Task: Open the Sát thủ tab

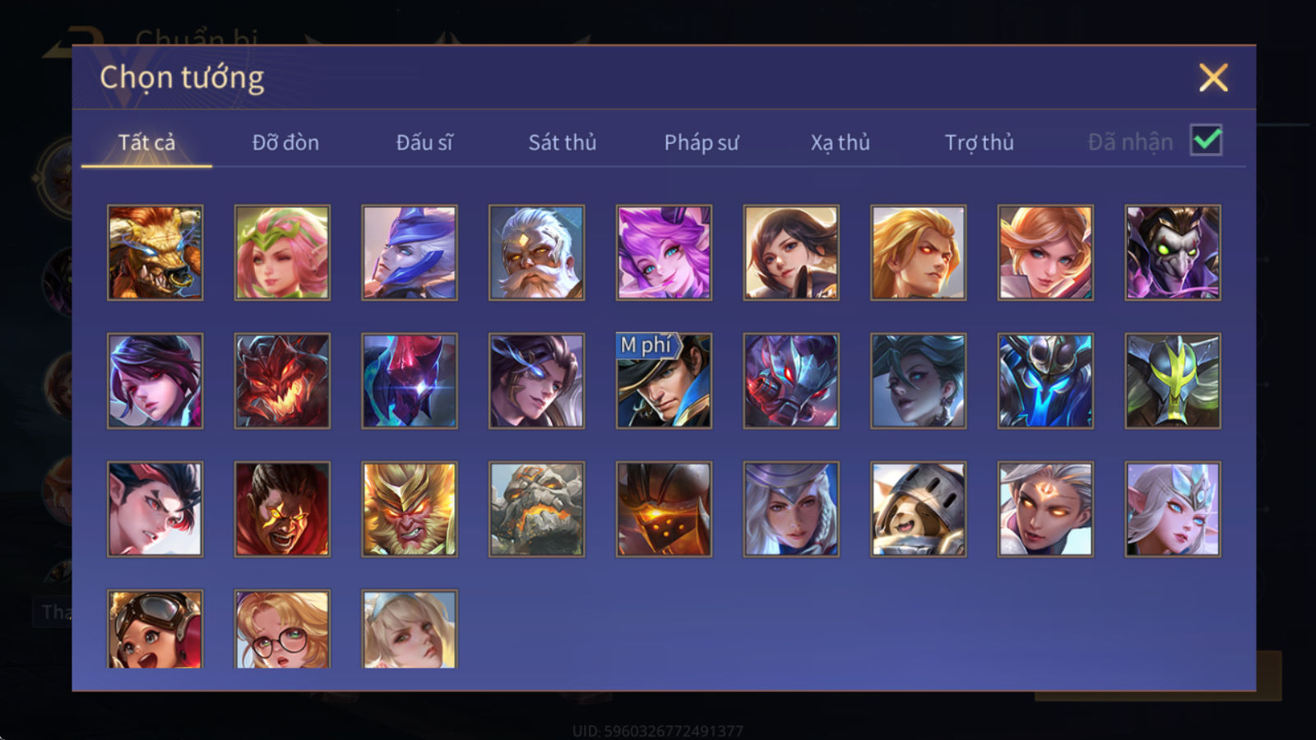Action: (562, 142)
